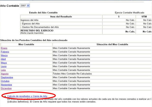The height and width of the screenshot is (107, 152).
Task: Open the Febrero accounting month link
Action: point(5,52)
